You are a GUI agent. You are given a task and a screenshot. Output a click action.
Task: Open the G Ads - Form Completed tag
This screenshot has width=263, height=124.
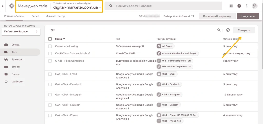70,61
